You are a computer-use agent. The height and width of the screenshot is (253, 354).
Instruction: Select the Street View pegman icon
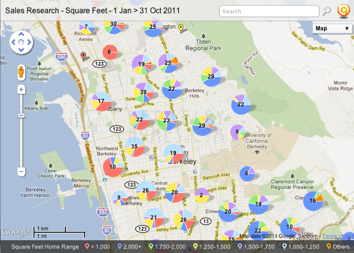21,72
